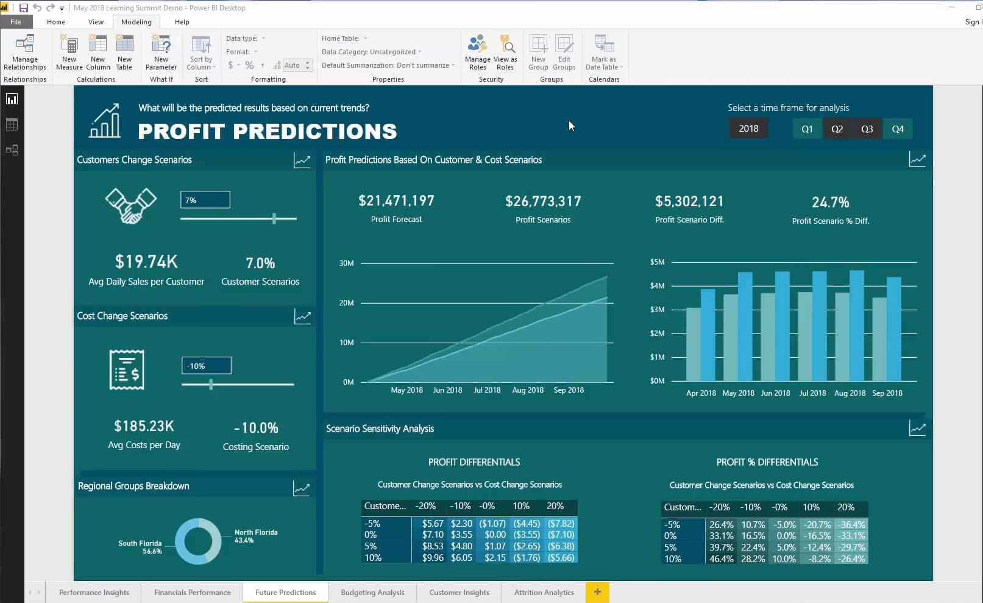Click the Sep 2018 dark blue bar
The width and height of the screenshot is (983, 603).
pos(894,329)
